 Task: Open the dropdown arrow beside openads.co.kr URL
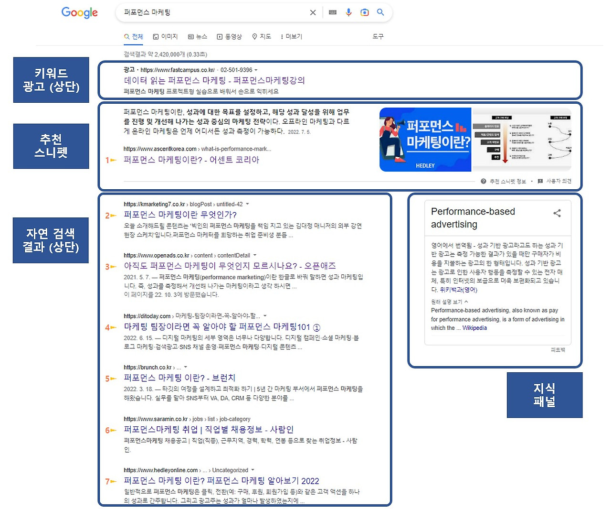[x=255, y=255]
